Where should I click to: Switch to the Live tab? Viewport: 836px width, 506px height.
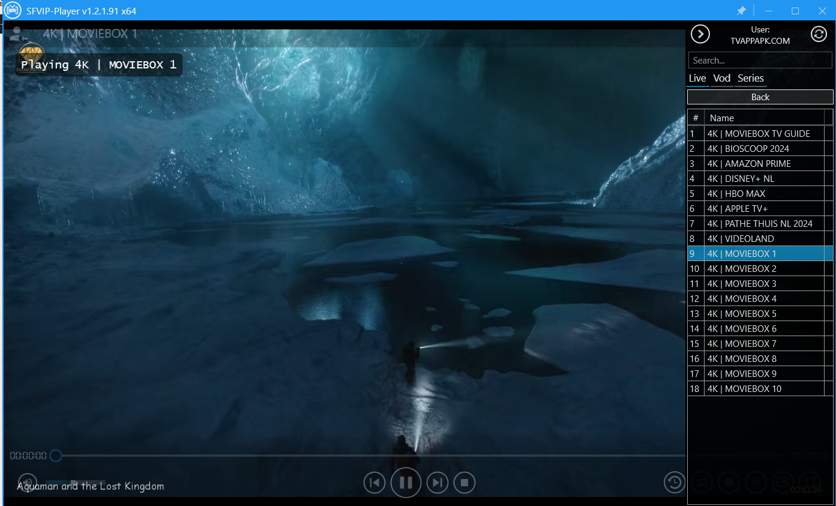point(697,78)
